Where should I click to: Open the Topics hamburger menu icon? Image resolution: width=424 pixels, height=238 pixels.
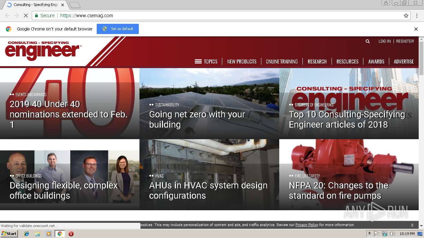pyautogui.click(x=198, y=61)
